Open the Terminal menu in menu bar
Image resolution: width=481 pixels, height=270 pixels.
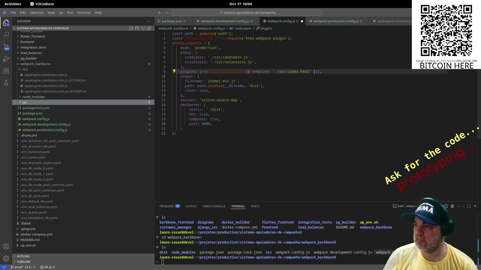(84, 12)
